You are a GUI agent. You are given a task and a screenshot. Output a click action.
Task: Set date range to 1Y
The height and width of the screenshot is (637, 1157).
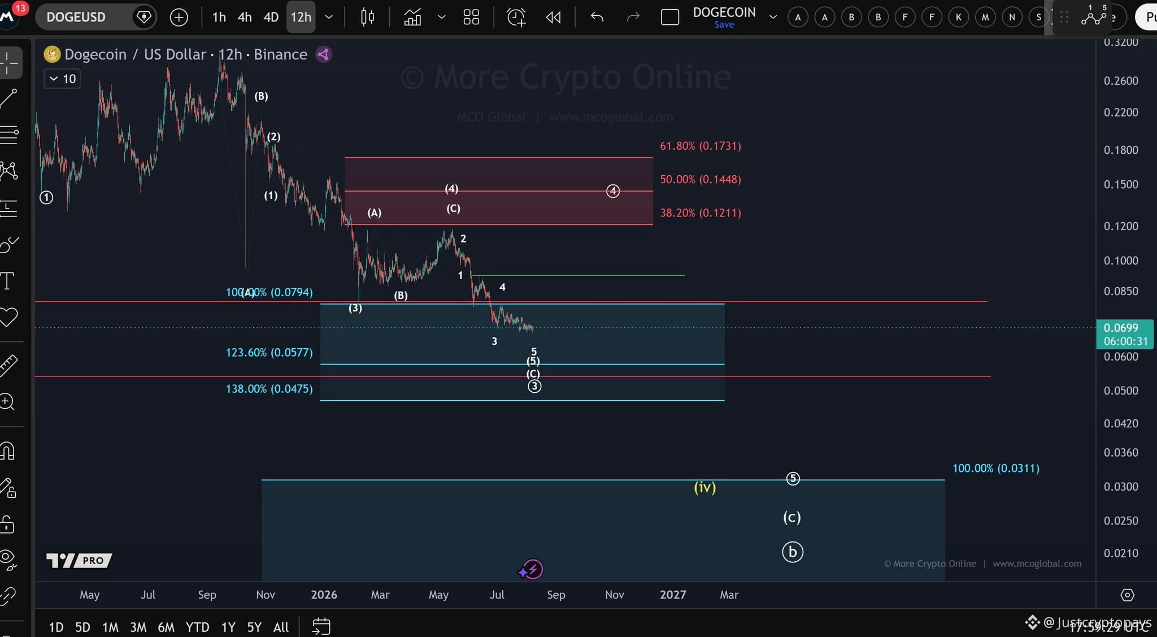click(228, 627)
